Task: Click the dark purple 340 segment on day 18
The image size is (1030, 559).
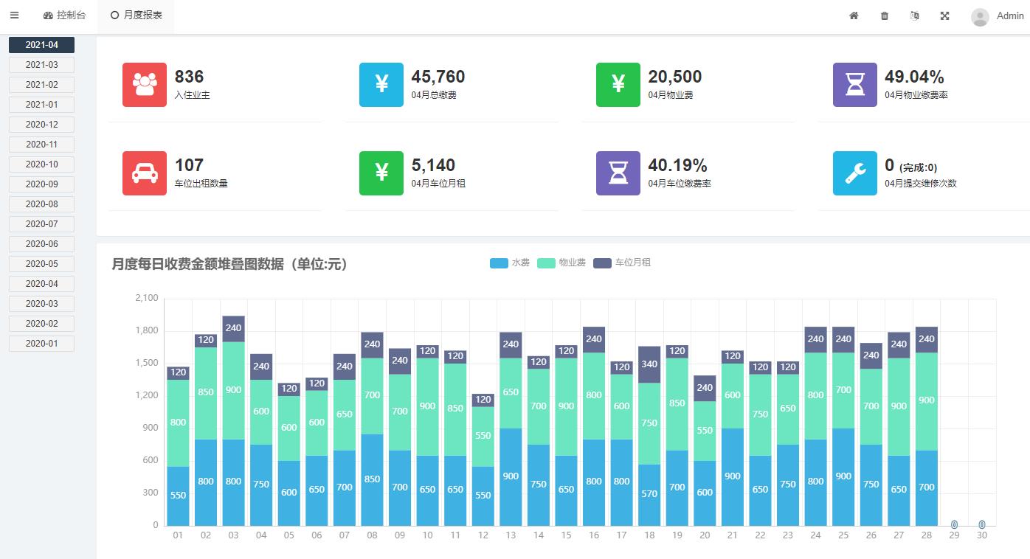Action: click(x=649, y=364)
